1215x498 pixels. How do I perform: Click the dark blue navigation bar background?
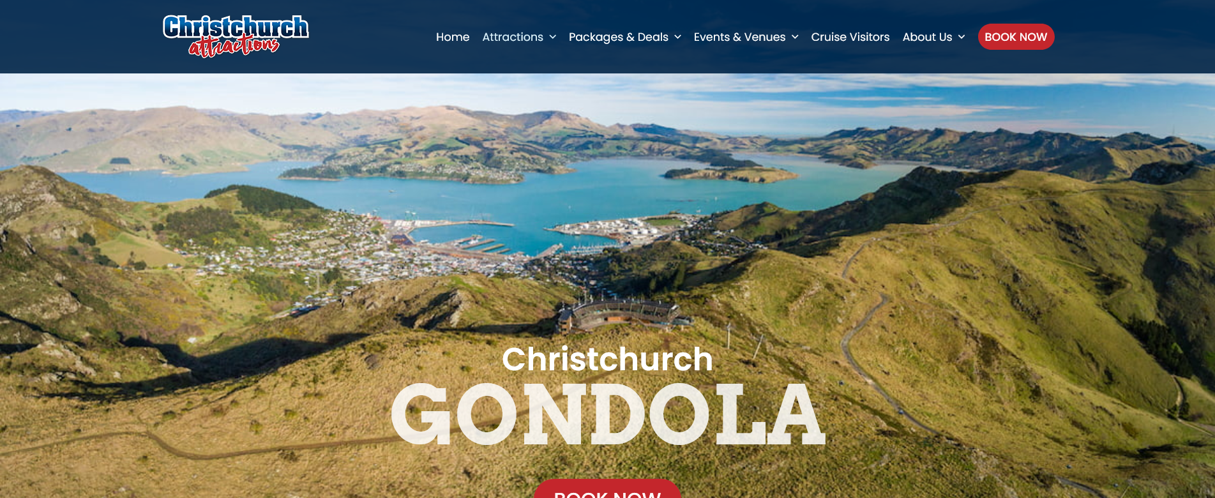370,37
